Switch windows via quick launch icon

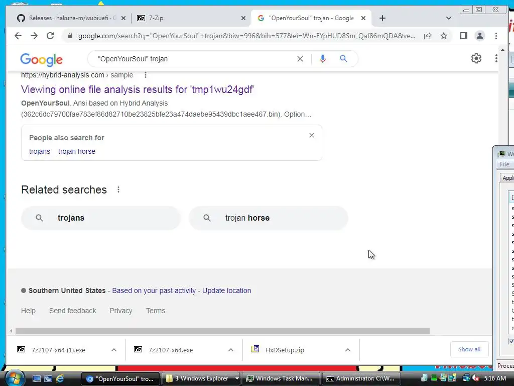tap(48, 379)
